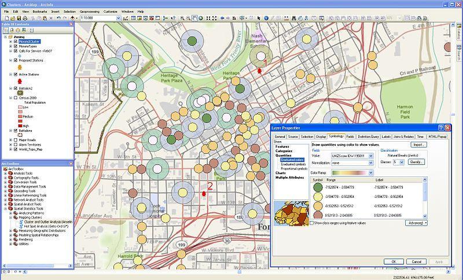Enable the Census 2000 layer checkbox
Viewport: 463px width, 280px height.
(16, 98)
